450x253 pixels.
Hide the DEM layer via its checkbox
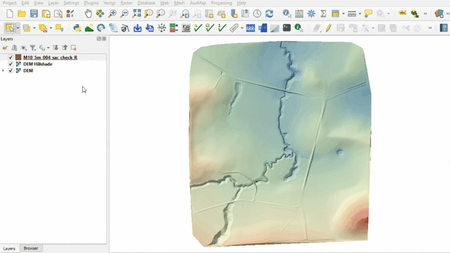coord(11,71)
